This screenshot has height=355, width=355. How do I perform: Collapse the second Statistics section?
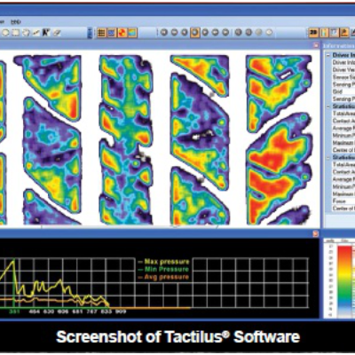point(328,157)
